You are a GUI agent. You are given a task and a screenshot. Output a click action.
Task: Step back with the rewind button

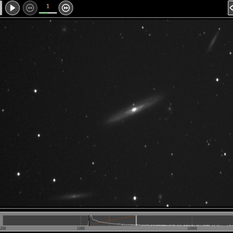coord(30,8)
